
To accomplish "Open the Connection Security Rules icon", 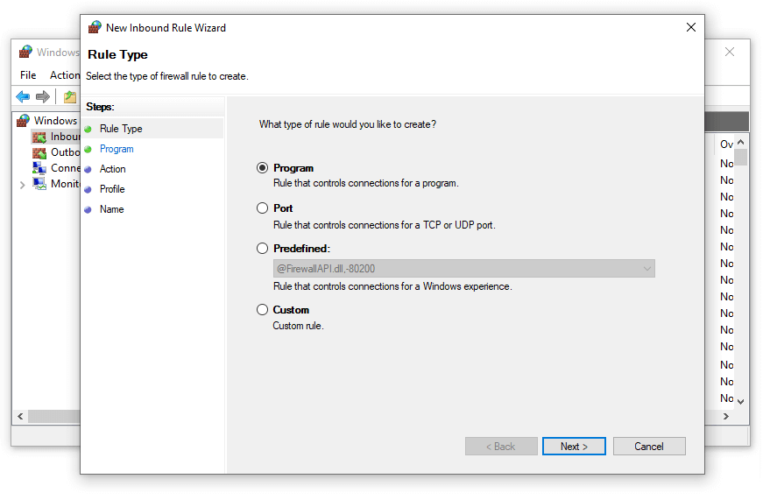I will pyautogui.click(x=39, y=168).
